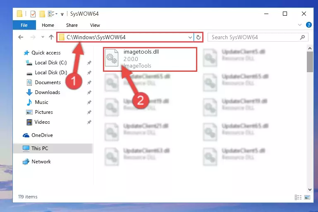Refresh the SysWOW64 folder view
318x212 pixels.
pyautogui.click(x=198, y=37)
